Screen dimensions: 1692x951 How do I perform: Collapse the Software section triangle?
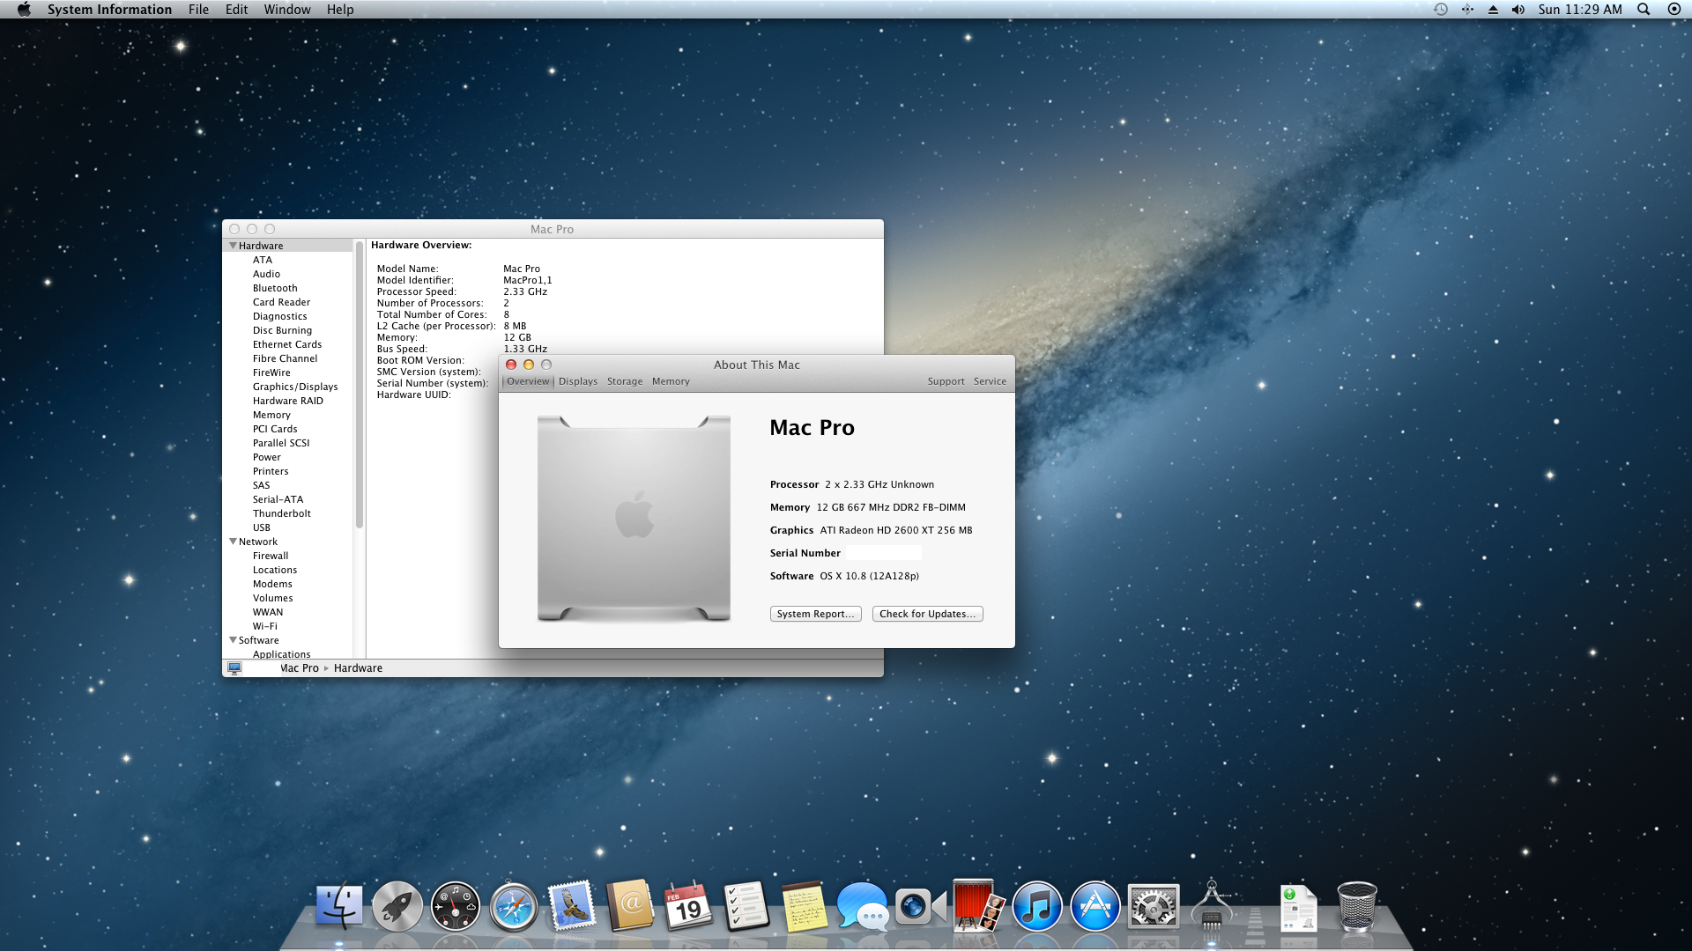[x=233, y=640]
